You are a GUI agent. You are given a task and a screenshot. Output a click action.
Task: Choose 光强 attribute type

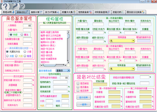[16, 56]
